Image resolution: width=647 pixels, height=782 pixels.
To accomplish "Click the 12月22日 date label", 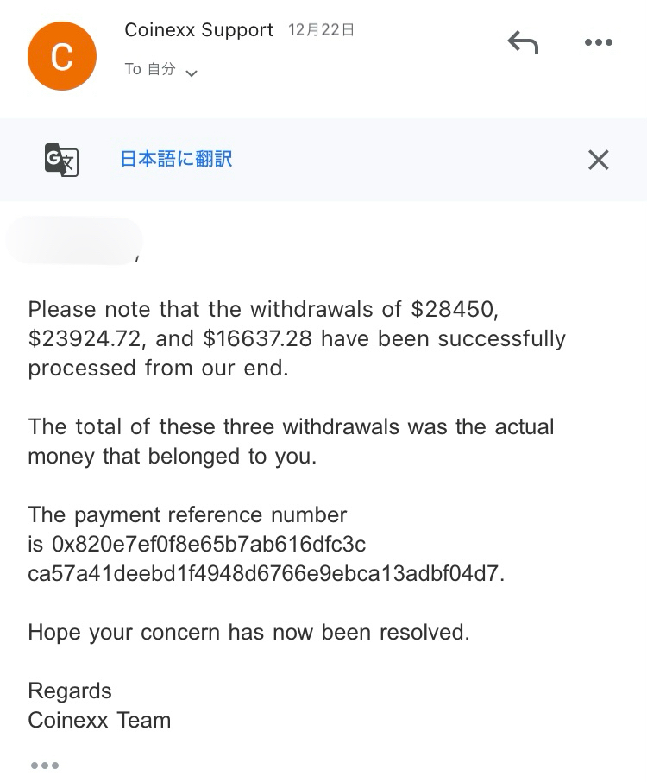I will tap(321, 30).
